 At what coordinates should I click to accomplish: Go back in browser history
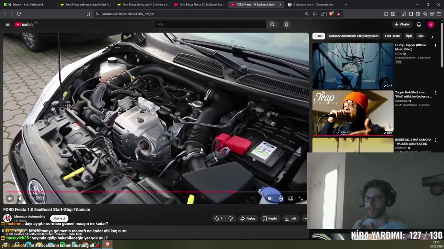[5, 14]
